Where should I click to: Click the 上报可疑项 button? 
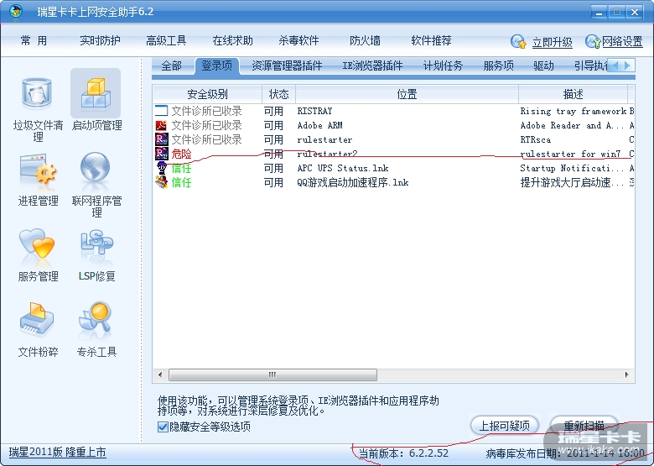(x=505, y=426)
